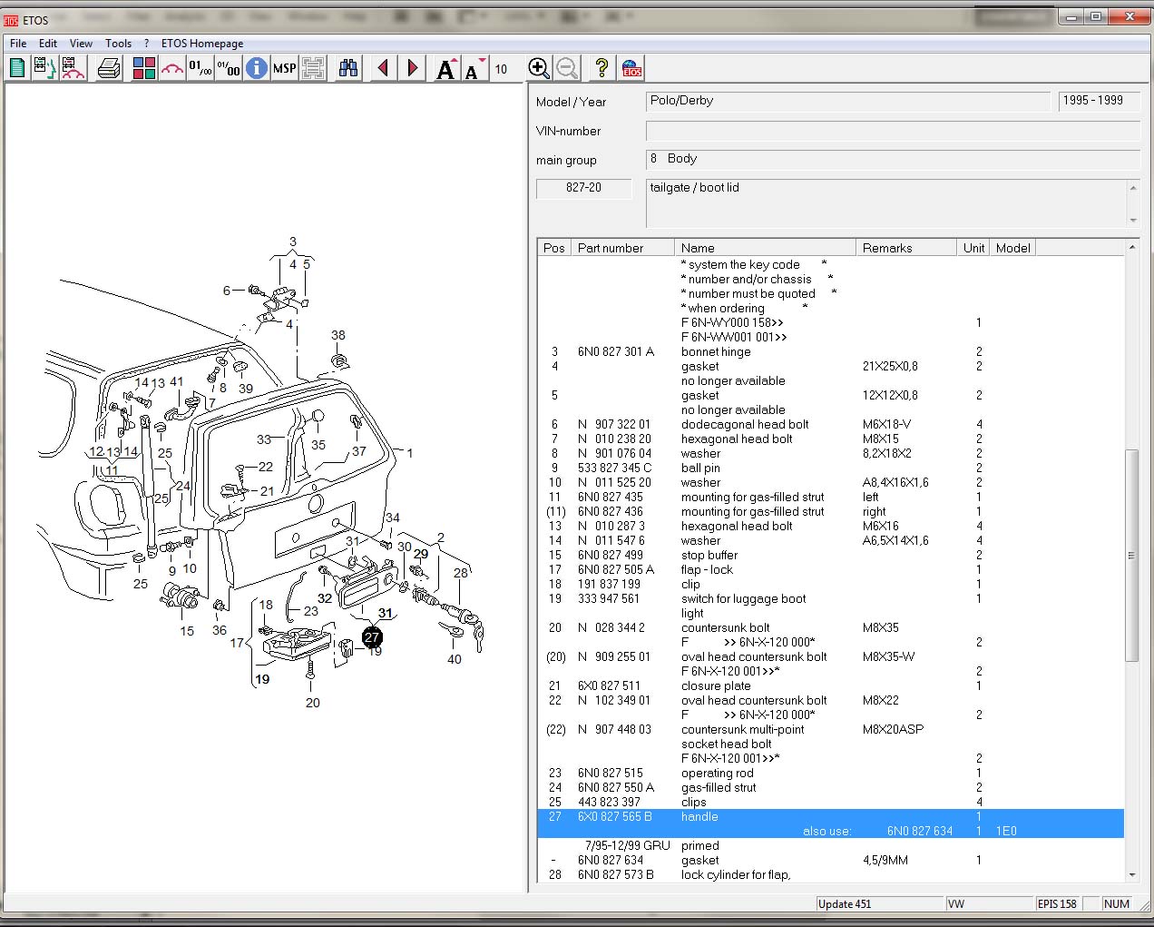1154x927 pixels.
Task: Go to previous page with left arrow
Action: click(x=383, y=68)
